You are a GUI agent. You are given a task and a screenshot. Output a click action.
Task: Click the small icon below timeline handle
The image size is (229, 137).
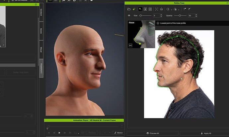pos(47,128)
